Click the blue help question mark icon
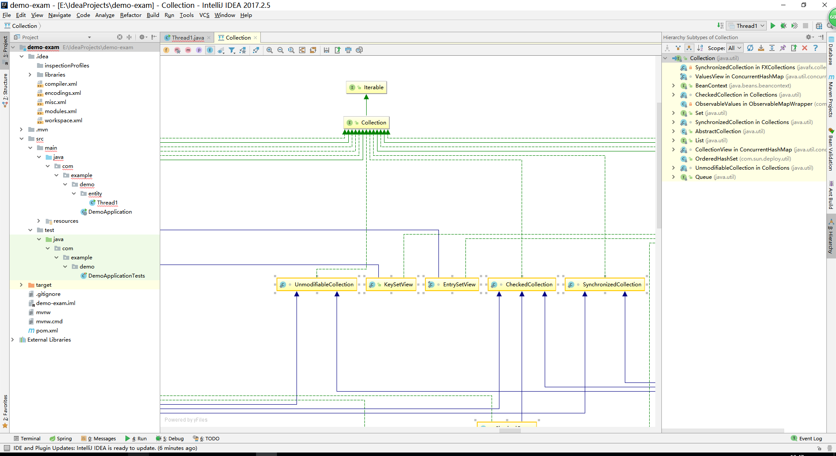This screenshot has height=456, width=836. tap(816, 48)
